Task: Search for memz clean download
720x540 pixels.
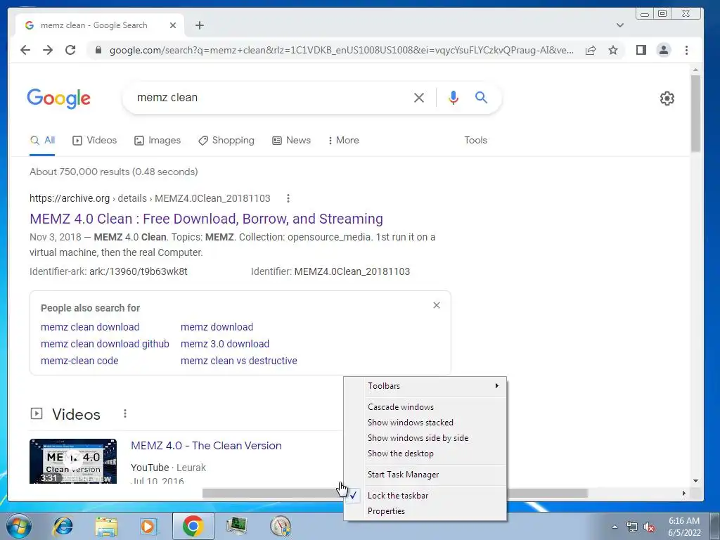Action: coord(90,327)
